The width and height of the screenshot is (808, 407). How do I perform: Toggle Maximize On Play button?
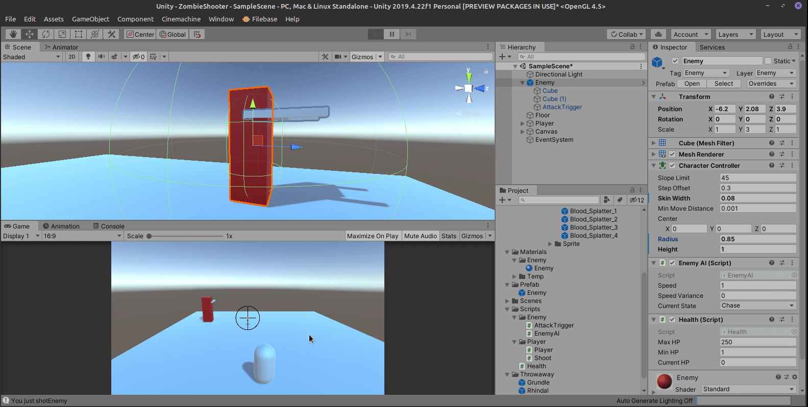373,236
